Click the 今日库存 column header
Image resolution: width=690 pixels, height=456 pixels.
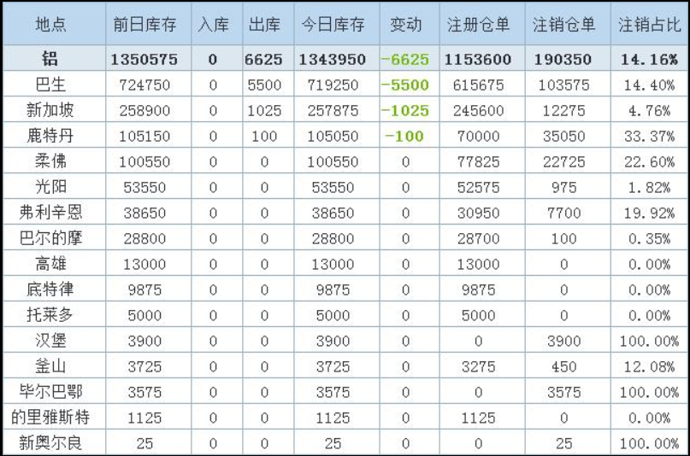[x=333, y=25]
